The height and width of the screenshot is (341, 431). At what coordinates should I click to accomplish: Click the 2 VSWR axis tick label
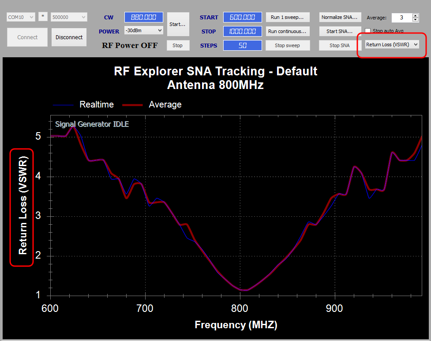tap(38, 256)
